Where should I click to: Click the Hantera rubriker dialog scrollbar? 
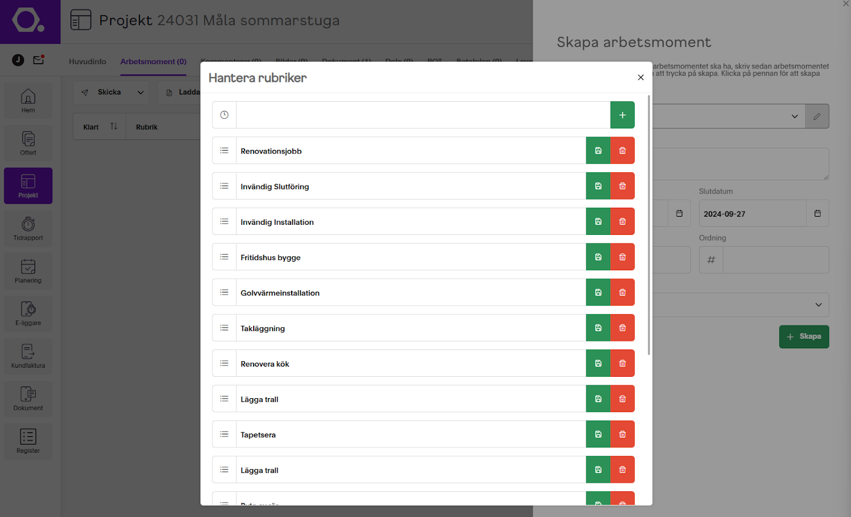(x=649, y=225)
